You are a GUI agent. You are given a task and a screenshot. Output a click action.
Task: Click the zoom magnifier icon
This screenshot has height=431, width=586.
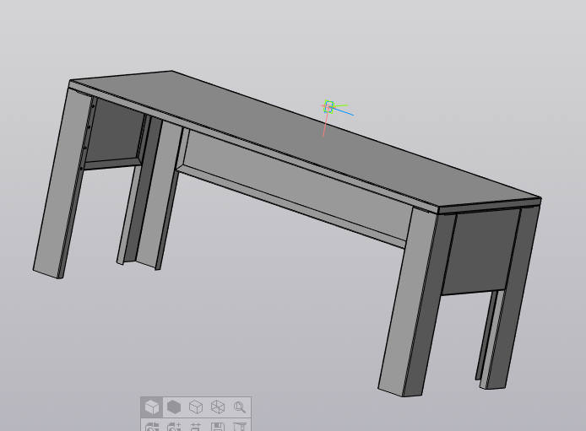(x=240, y=407)
